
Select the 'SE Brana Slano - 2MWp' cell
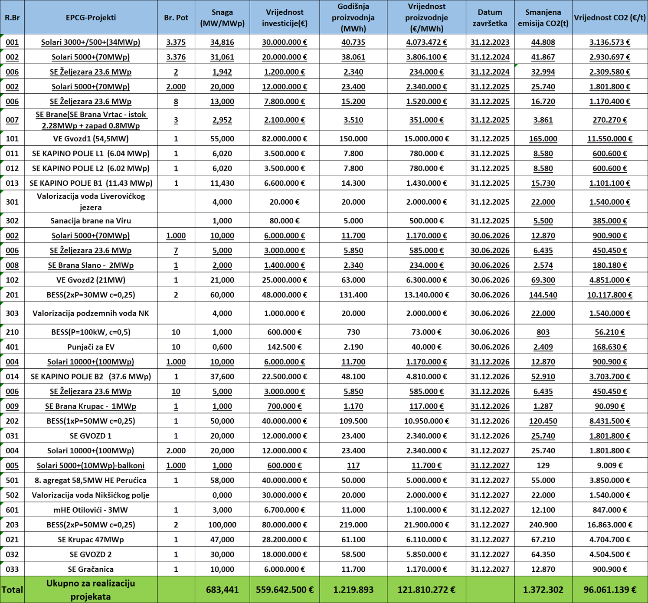tap(91, 265)
